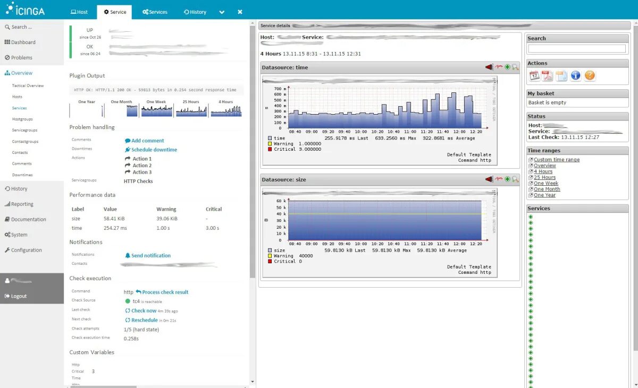Run Action 2
The height and width of the screenshot is (388, 638).
(x=138, y=166)
